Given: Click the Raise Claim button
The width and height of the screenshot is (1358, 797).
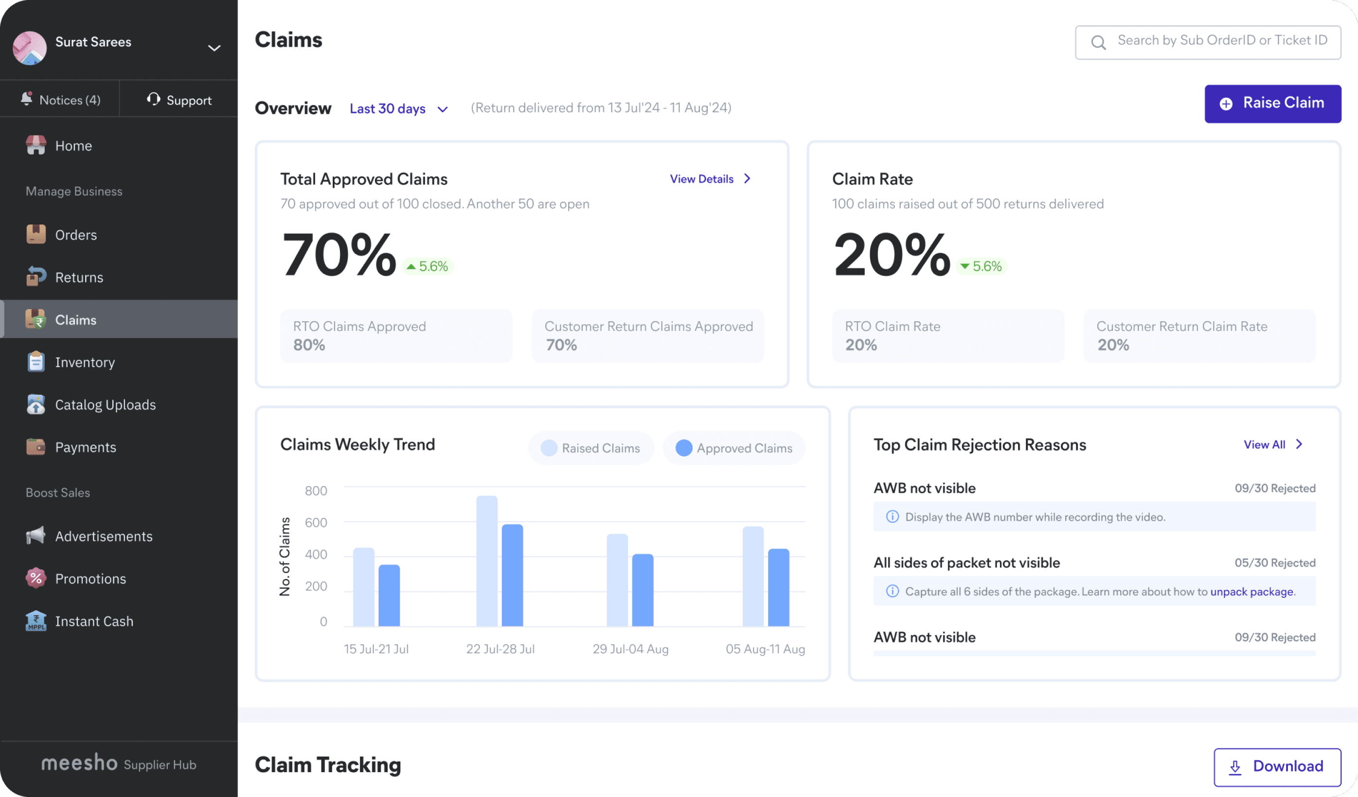Looking at the screenshot, I should click(1272, 104).
